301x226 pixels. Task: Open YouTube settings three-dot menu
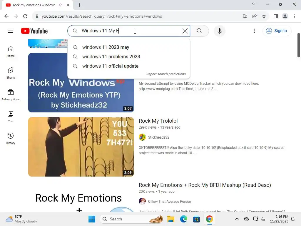point(254,31)
